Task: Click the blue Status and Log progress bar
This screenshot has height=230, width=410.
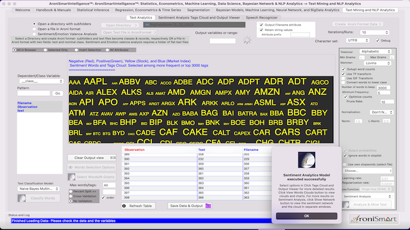Action: click(141, 221)
